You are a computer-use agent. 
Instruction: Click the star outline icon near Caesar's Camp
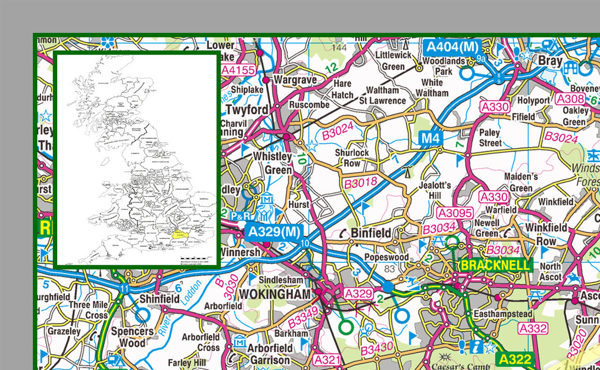click(x=490, y=348)
